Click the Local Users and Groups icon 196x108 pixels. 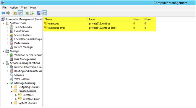[12, 39]
